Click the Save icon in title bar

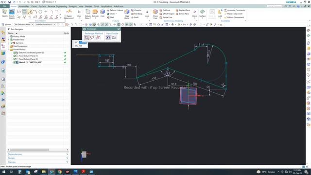pos(9,2)
